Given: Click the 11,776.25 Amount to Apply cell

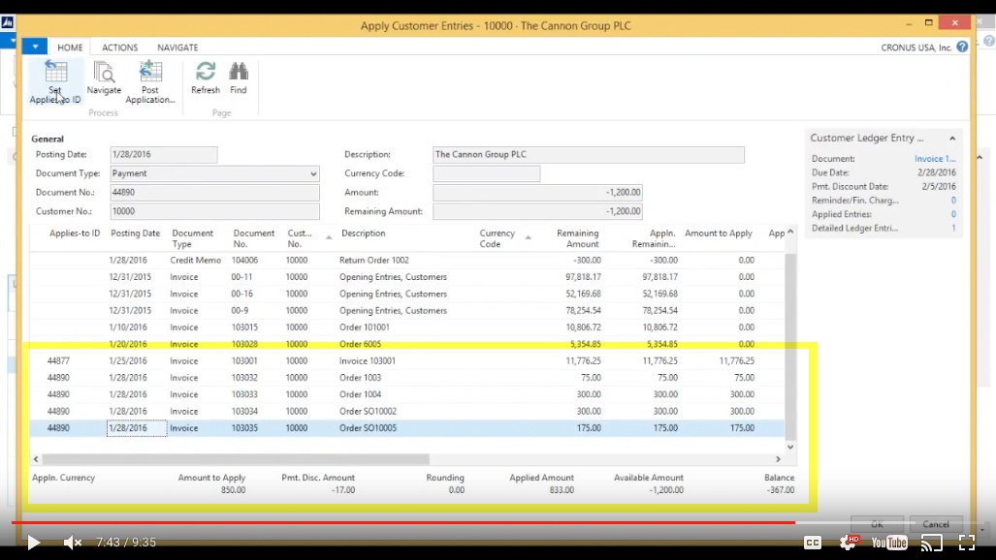Looking at the screenshot, I should tap(737, 361).
